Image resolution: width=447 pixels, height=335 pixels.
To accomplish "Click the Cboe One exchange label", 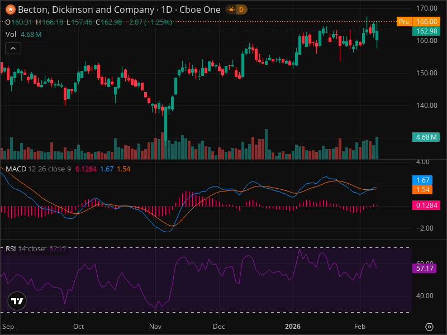I will [x=200, y=9].
